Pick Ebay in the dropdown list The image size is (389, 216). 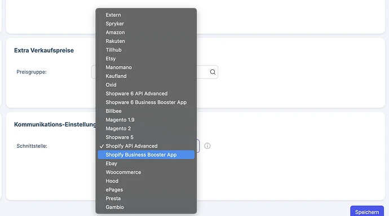click(146, 164)
